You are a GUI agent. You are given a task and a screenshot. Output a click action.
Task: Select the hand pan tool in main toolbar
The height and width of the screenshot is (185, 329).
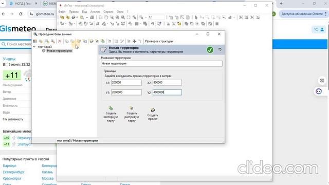(106, 17)
